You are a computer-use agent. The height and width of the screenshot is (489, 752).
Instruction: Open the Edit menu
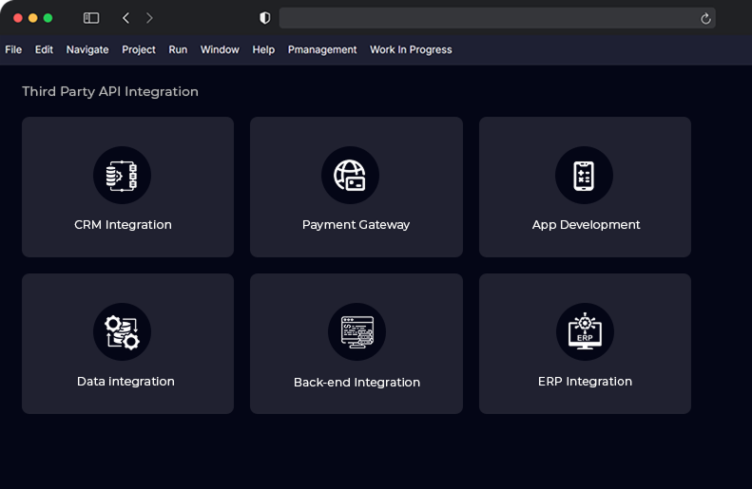pos(44,49)
